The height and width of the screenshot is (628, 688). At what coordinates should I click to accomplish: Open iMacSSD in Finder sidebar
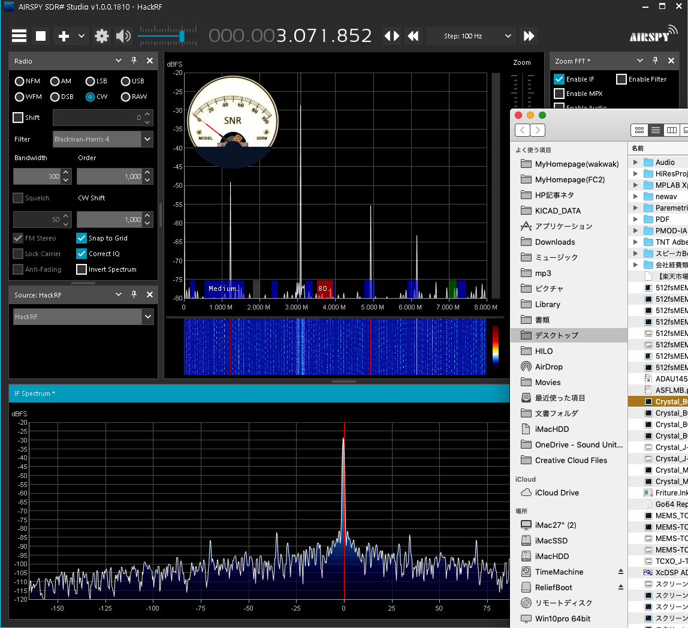click(x=551, y=540)
